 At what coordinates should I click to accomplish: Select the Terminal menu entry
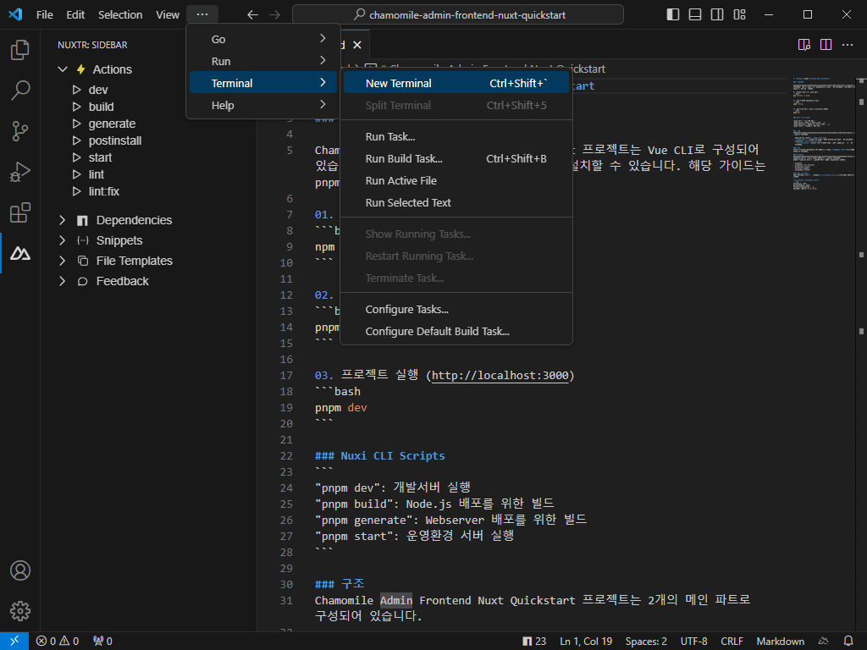pos(263,84)
